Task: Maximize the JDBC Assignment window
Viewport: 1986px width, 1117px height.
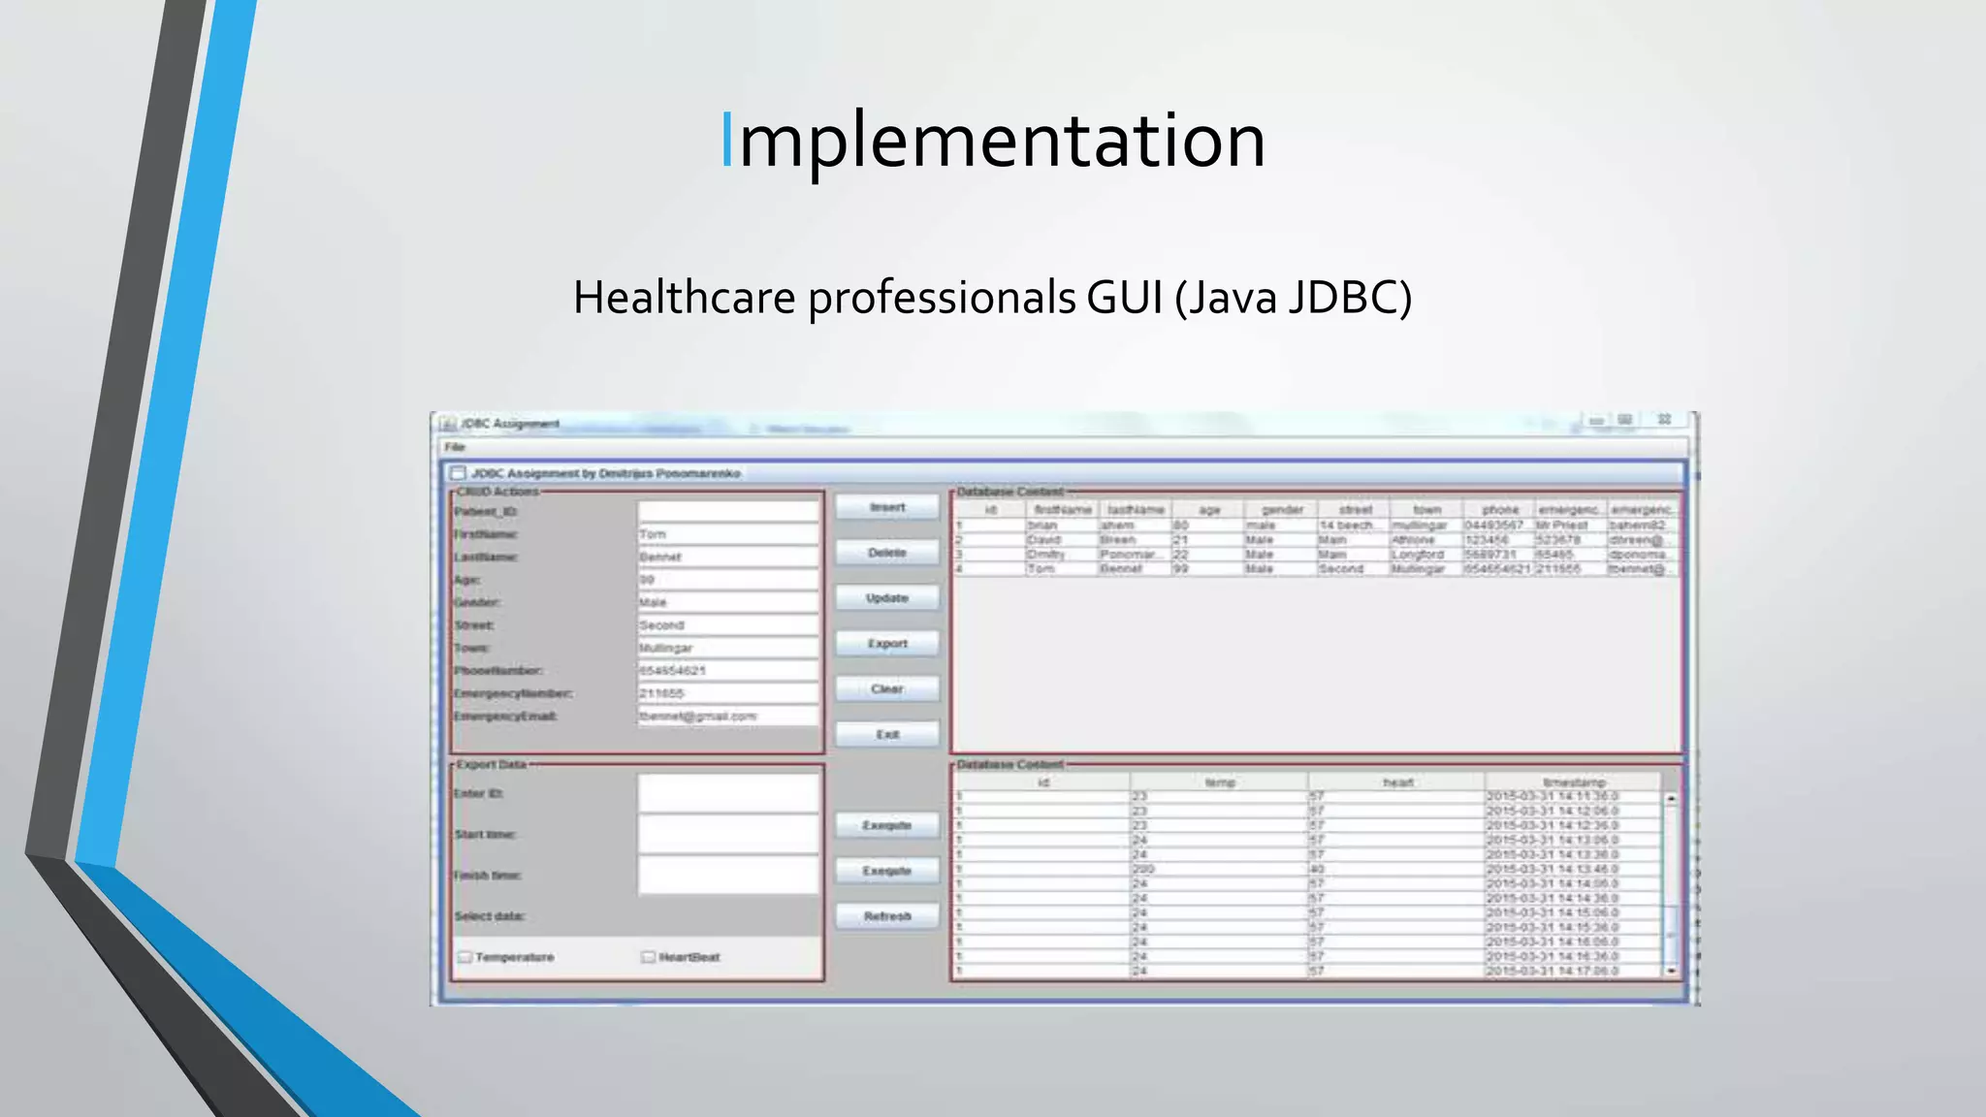Action: click(1625, 420)
